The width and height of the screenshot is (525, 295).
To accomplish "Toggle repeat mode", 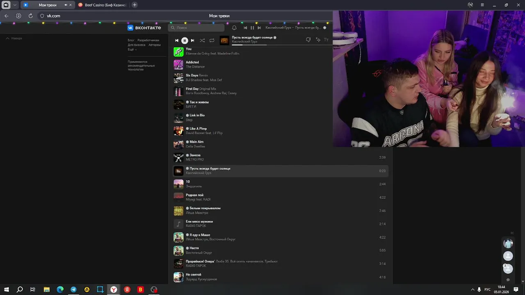I will 212,41.
